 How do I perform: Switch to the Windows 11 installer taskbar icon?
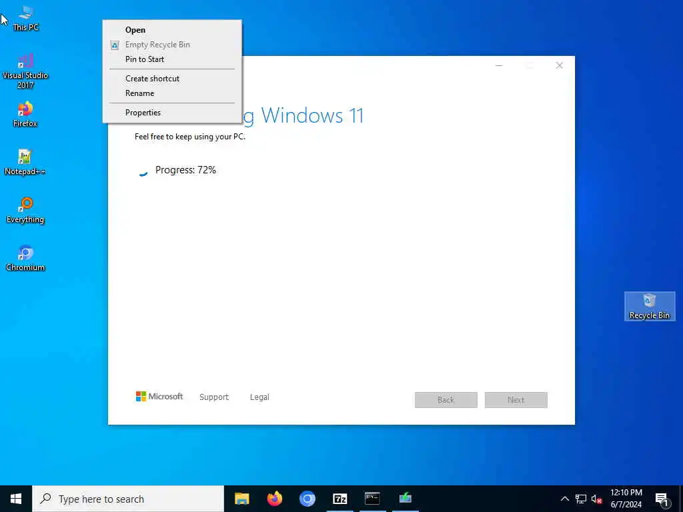(405, 499)
